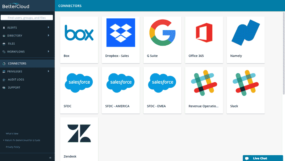
Task: Click the SFDC - EMEA card label
Action: tap(156, 106)
